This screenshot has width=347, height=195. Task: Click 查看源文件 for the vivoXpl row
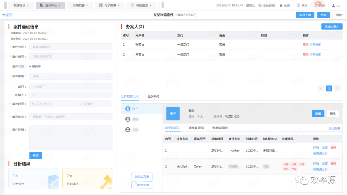pyautogui.click(x=320, y=170)
